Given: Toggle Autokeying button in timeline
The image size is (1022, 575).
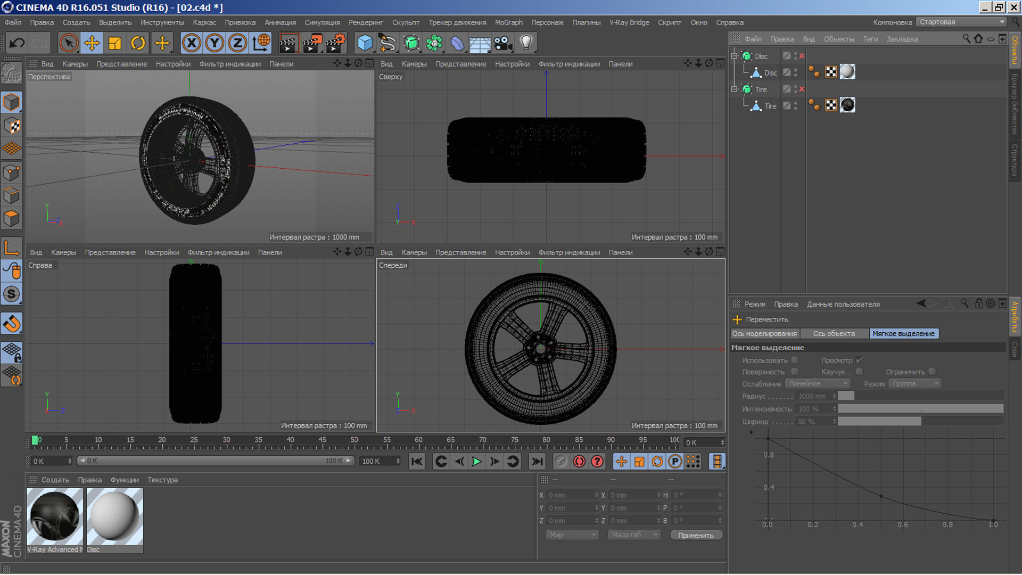Looking at the screenshot, I should (579, 462).
